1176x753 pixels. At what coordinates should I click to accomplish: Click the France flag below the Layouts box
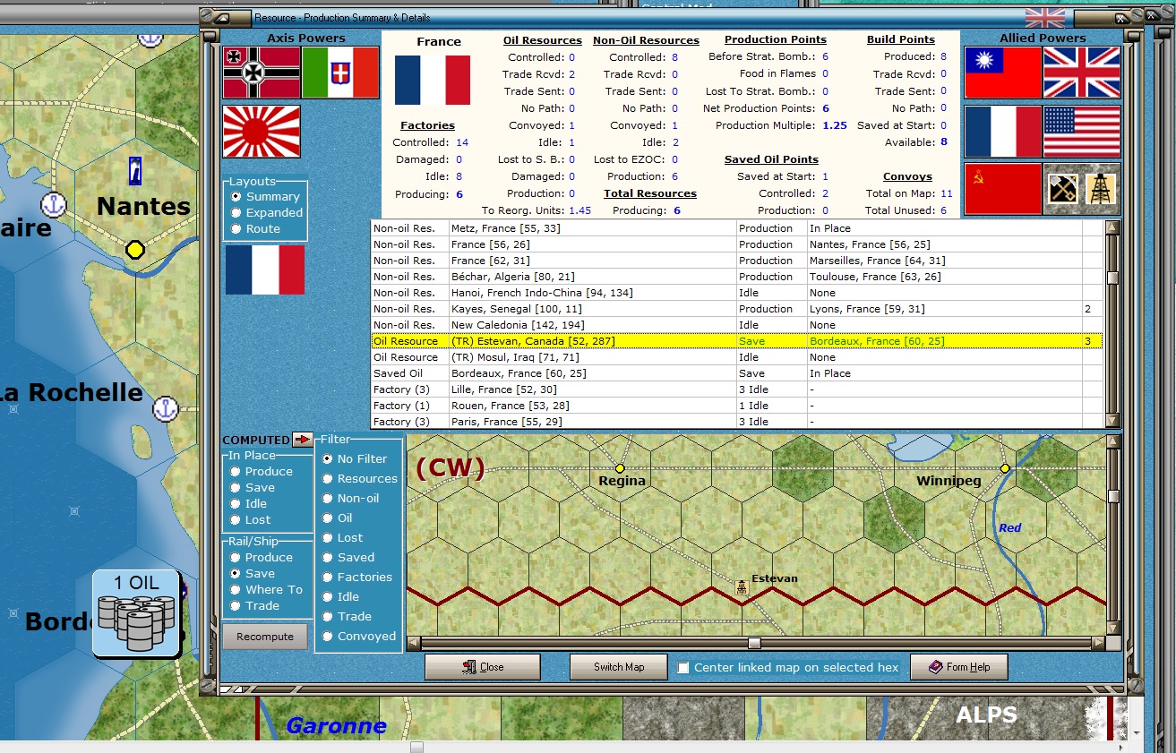click(x=265, y=270)
